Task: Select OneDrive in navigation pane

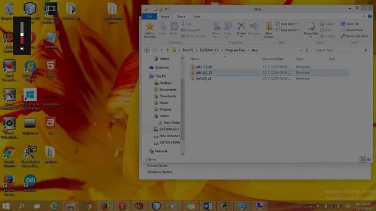Action: point(159,67)
